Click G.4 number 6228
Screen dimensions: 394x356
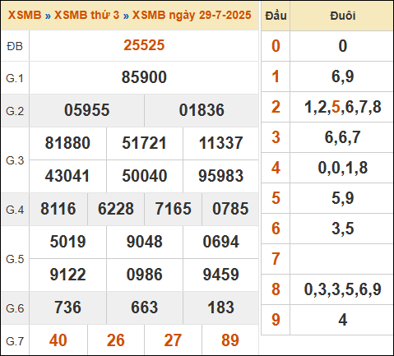pyautogui.click(x=116, y=209)
